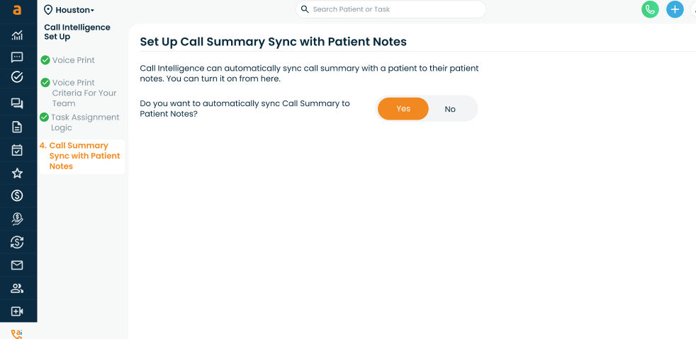Open the messages speech bubble icon
Screen dimensions: 696x339
click(17, 57)
